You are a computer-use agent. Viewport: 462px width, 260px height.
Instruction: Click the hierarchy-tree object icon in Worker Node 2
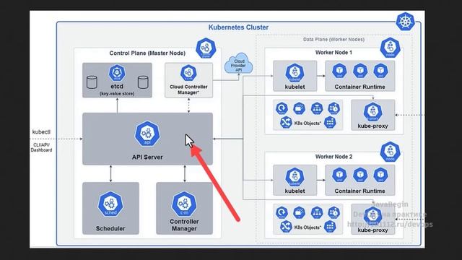click(x=317, y=212)
